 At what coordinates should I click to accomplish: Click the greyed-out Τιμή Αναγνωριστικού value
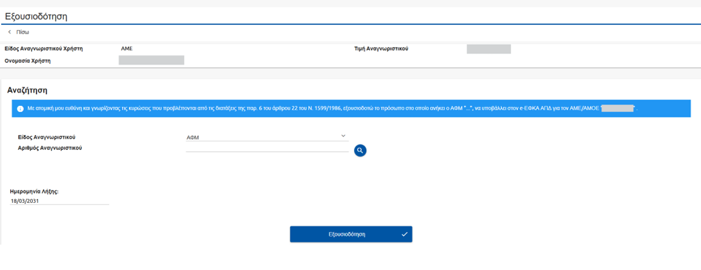(x=488, y=49)
